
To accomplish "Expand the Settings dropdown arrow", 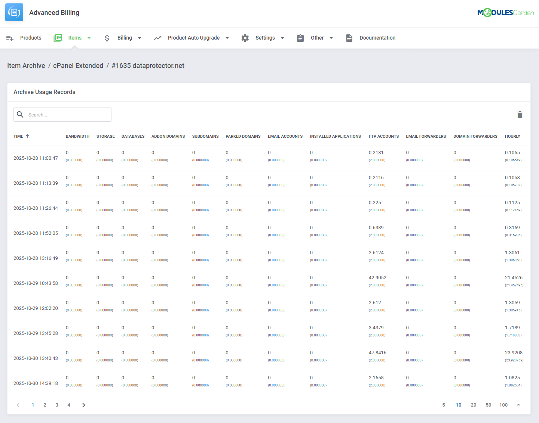I will (x=282, y=38).
